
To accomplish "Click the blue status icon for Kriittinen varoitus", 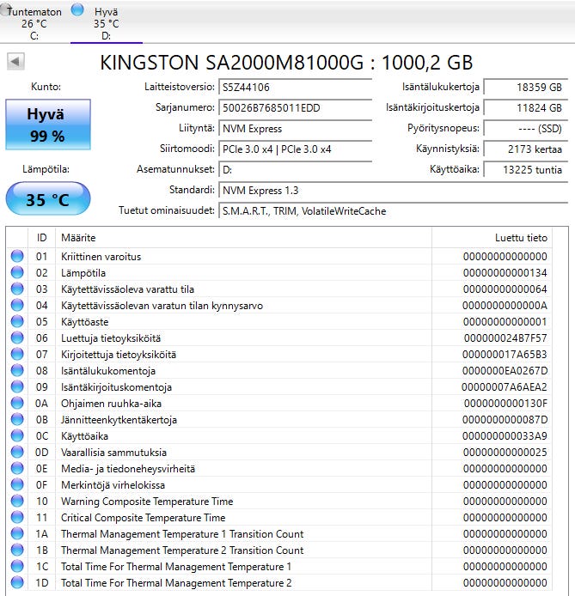I will (x=17, y=256).
